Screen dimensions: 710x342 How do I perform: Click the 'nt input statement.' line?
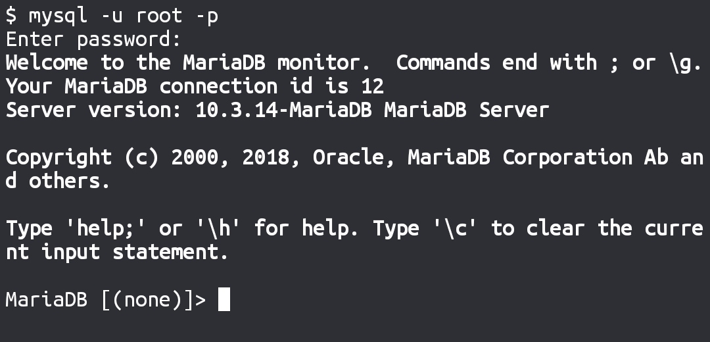[x=117, y=252]
